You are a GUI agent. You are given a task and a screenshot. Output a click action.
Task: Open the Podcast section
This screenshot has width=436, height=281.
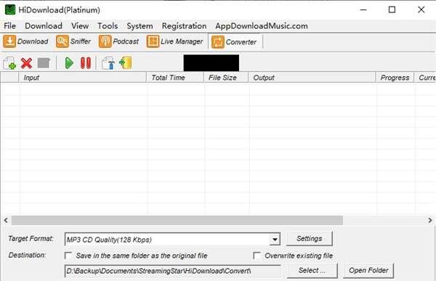[x=118, y=41]
